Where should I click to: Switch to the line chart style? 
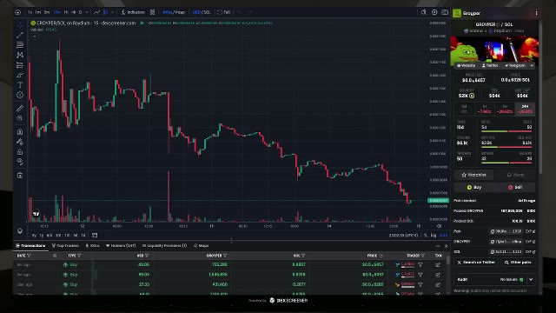pos(96,12)
